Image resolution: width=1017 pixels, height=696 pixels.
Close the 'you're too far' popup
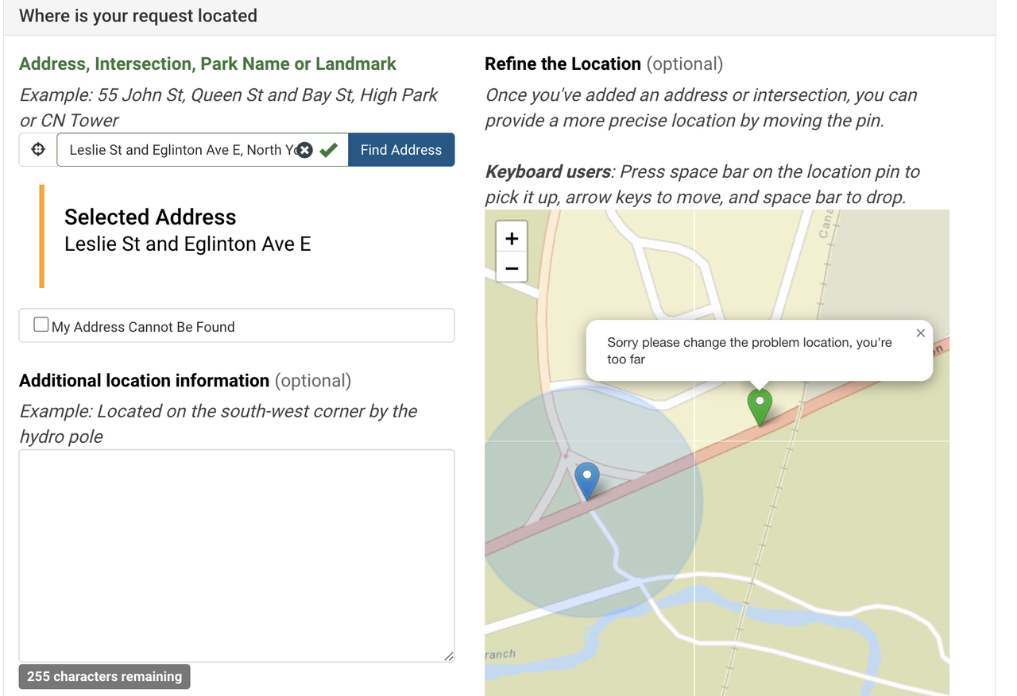click(920, 333)
